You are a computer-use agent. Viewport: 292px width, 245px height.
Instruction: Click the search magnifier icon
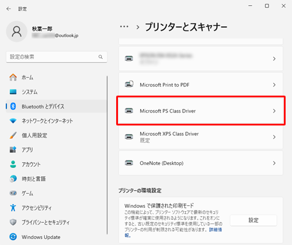tap(100, 57)
